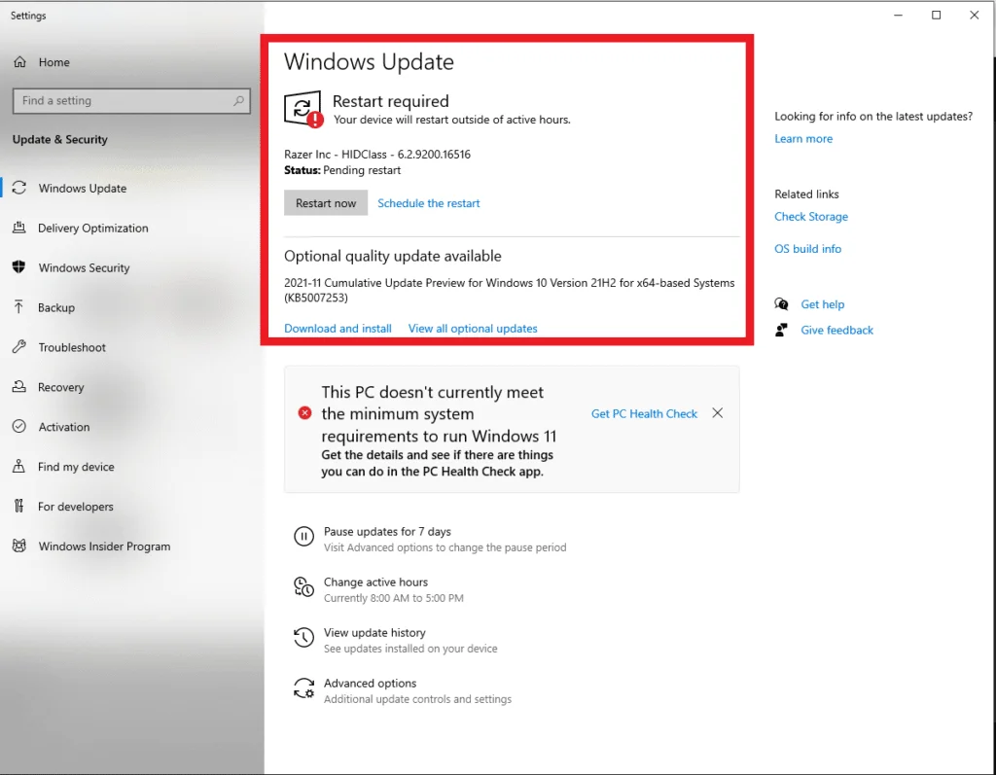Screen dimensions: 996x775
Task: Open the Backup settings page
Action: (x=56, y=307)
